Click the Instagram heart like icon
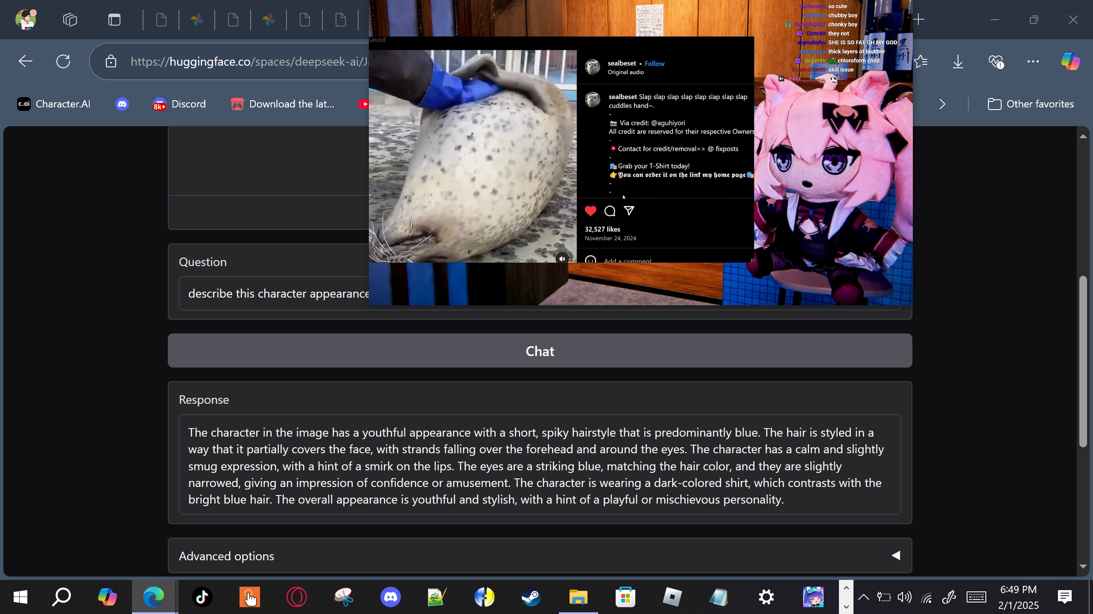 pos(590,211)
